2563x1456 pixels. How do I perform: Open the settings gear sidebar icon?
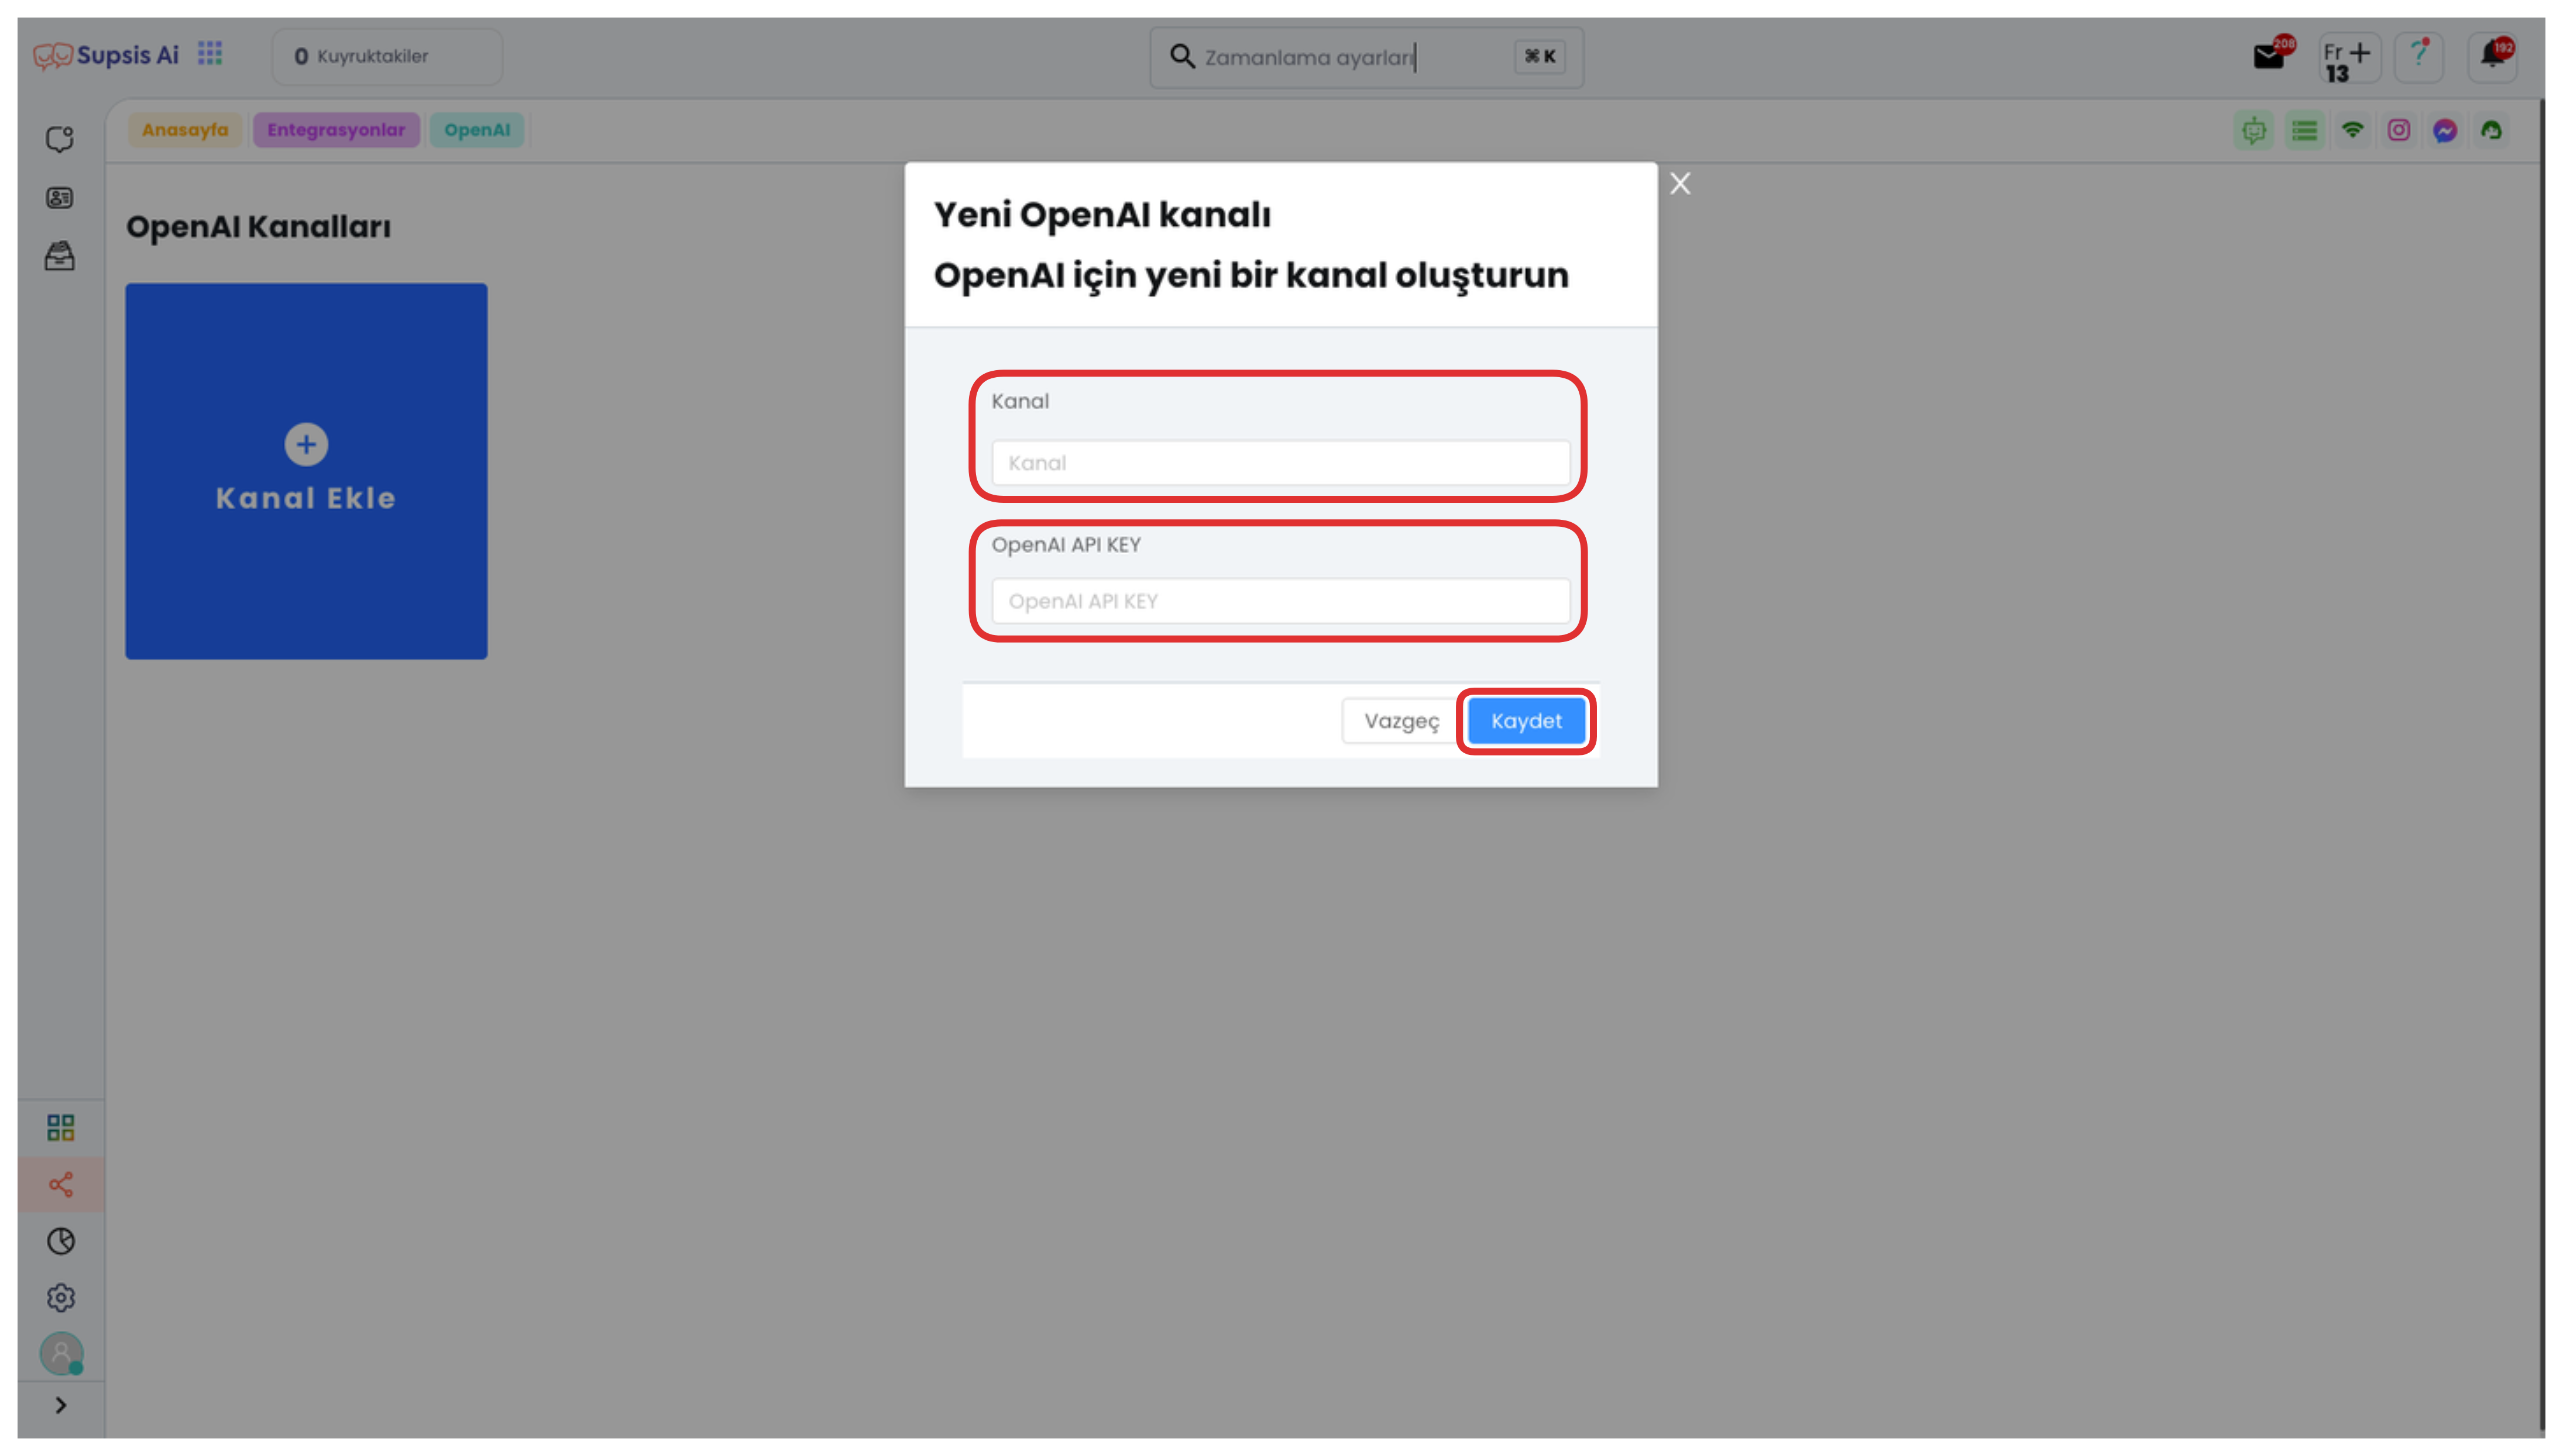pos(61,1298)
